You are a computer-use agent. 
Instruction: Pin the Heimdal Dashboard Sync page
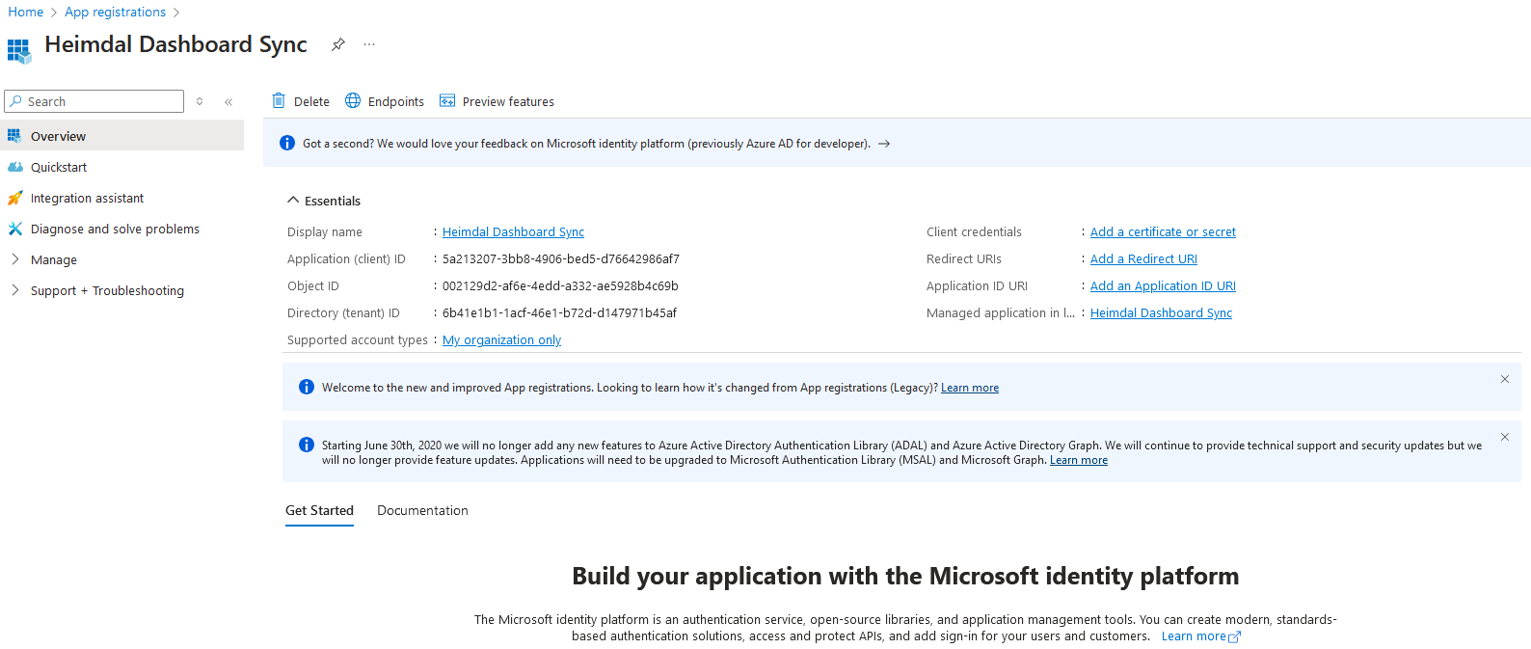(338, 44)
